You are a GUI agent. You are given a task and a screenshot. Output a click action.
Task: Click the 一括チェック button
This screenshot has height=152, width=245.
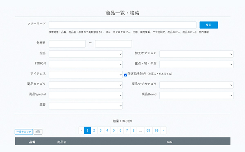(x=24, y=132)
